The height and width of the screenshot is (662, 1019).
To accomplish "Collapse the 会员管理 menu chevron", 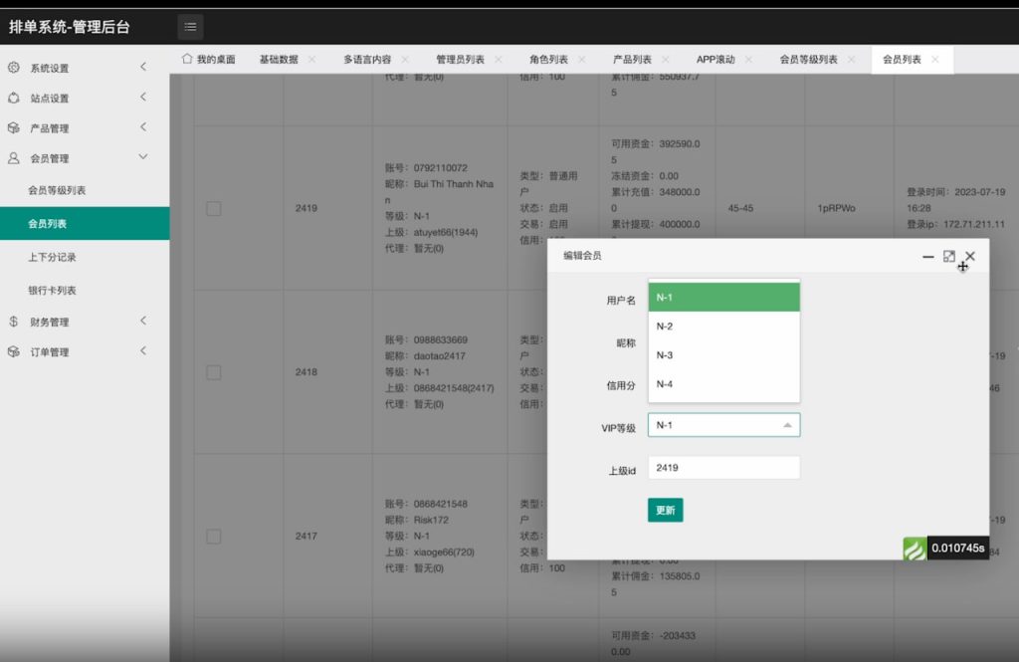I will tap(143, 156).
